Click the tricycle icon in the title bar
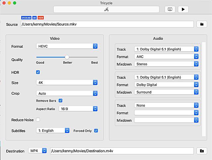Screen dimensions: 212x160 point(106,9)
